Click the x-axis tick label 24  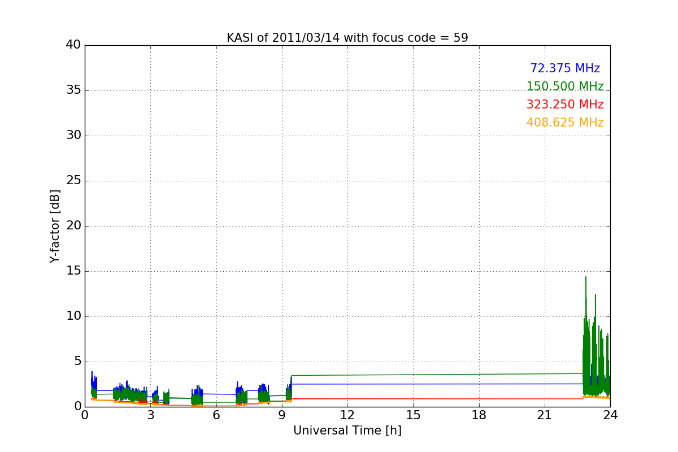tap(610, 415)
